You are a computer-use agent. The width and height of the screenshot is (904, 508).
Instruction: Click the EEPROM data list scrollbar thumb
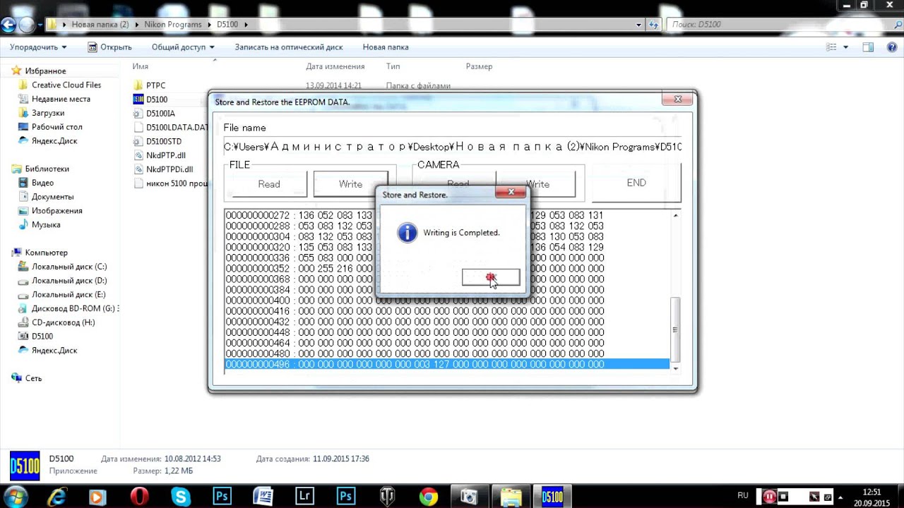click(675, 329)
